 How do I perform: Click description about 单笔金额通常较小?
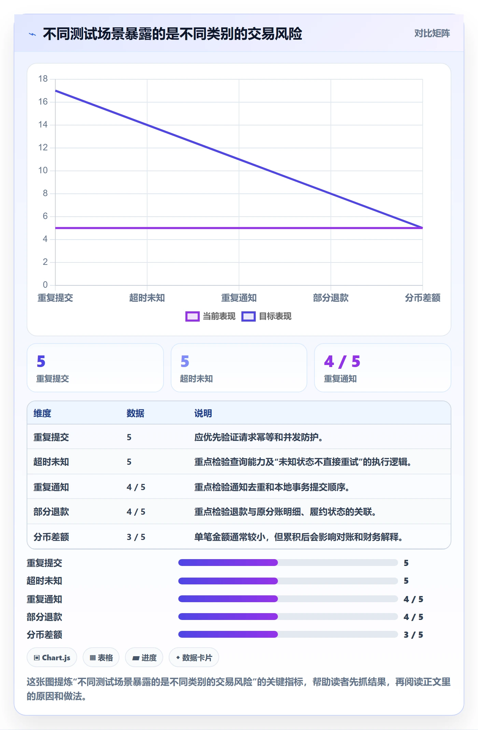pyautogui.click(x=298, y=537)
